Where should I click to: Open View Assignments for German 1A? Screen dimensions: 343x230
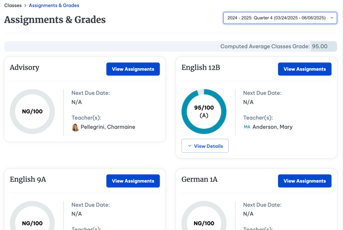pyautogui.click(x=305, y=181)
